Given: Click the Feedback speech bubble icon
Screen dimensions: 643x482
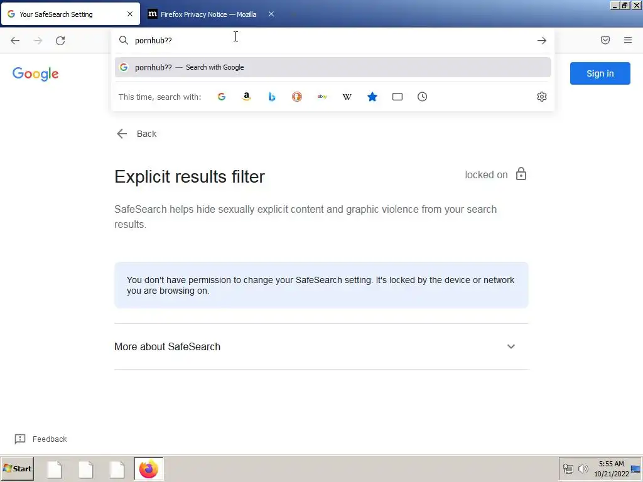Looking at the screenshot, I should [x=20, y=439].
